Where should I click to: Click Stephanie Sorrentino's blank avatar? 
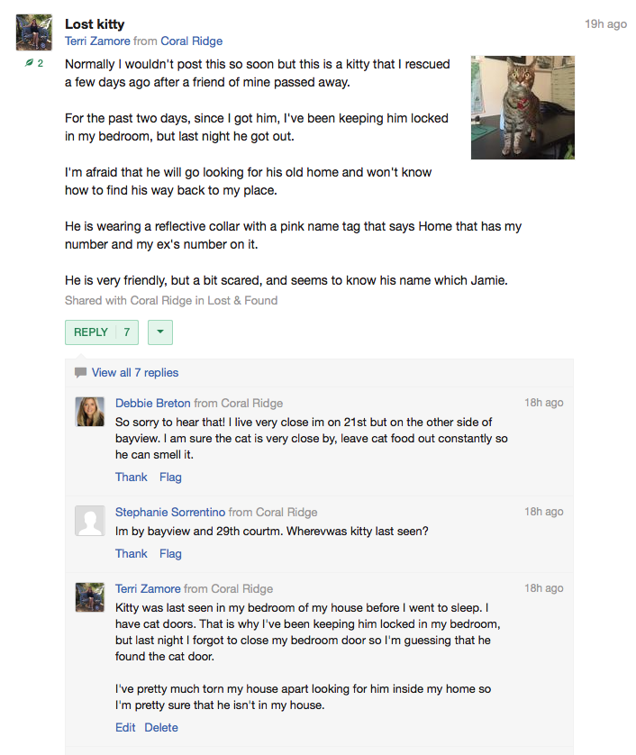(89, 521)
